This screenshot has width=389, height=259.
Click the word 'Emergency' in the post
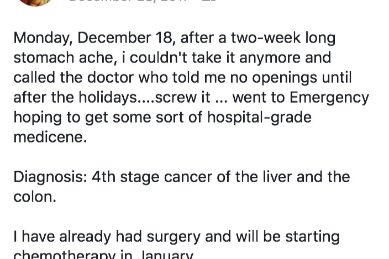[329, 98]
